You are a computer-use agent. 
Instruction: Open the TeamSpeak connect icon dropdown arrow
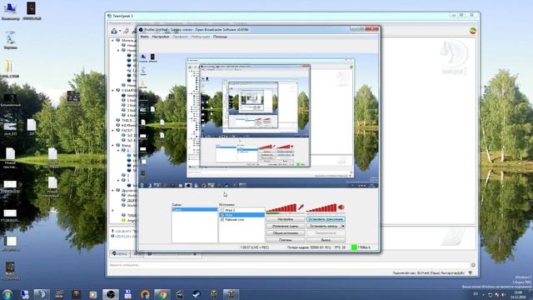(120, 32)
